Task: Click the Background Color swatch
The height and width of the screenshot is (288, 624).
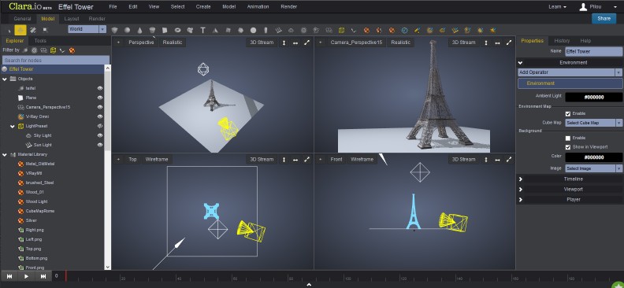Action: coord(594,157)
